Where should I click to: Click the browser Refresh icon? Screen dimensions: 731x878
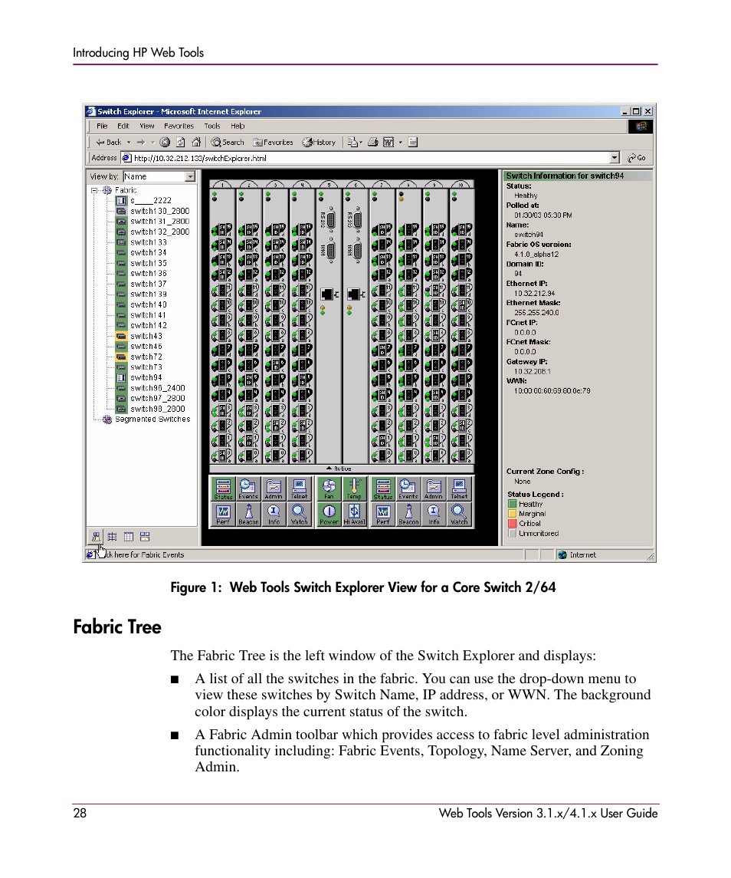point(180,142)
